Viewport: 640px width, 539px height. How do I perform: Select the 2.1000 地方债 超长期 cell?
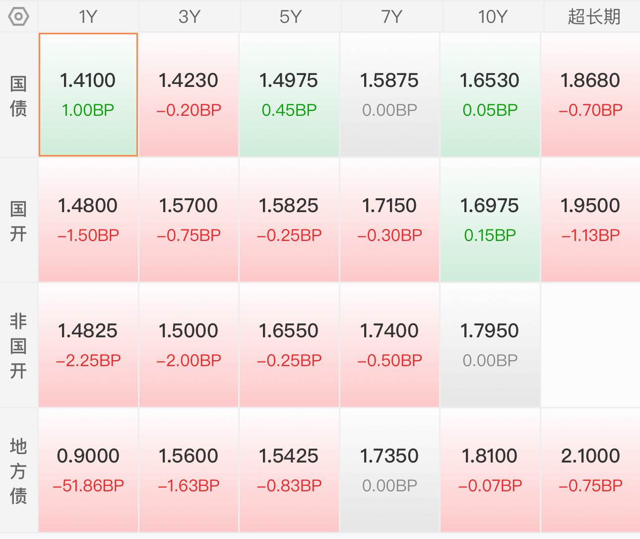coord(590,470)
